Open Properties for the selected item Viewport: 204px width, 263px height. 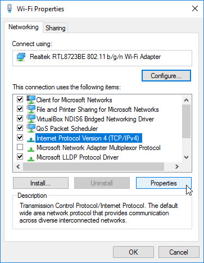164,183
